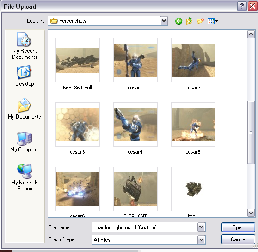Viewport: 258px width, 252px height.
Task: Click the cesar4 file name label
Action: tap(135, 152)
